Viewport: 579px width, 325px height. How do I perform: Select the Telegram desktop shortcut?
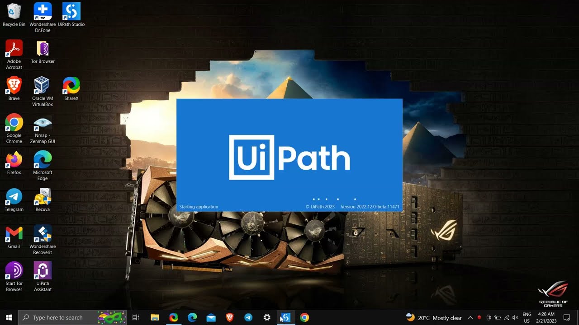coord(14,200)
